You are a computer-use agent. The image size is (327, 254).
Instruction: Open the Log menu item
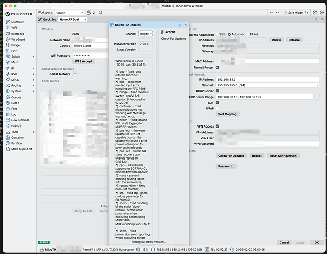pyautogui.click(x=14, y=114)
